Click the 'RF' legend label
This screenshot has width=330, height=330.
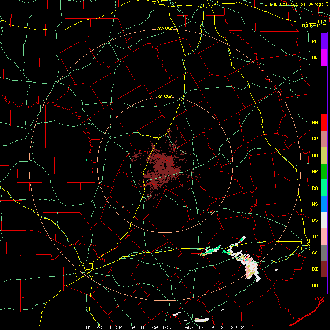click(x=315, y=41)
